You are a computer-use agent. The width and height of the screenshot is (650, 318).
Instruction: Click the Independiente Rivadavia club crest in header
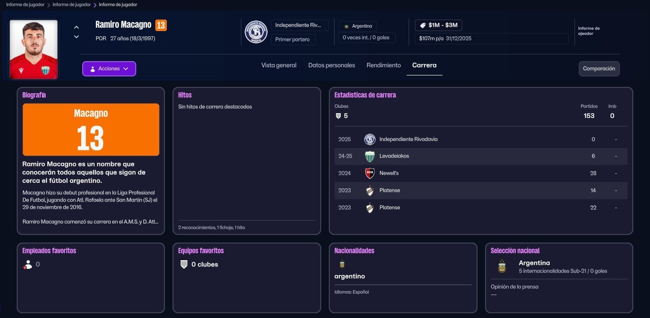[x=256, y=32]
